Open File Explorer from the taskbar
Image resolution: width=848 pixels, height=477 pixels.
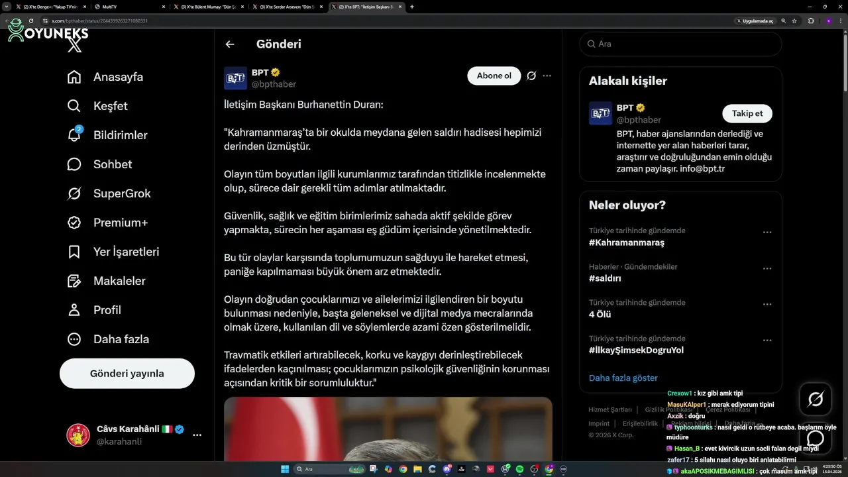click(417, 469)
